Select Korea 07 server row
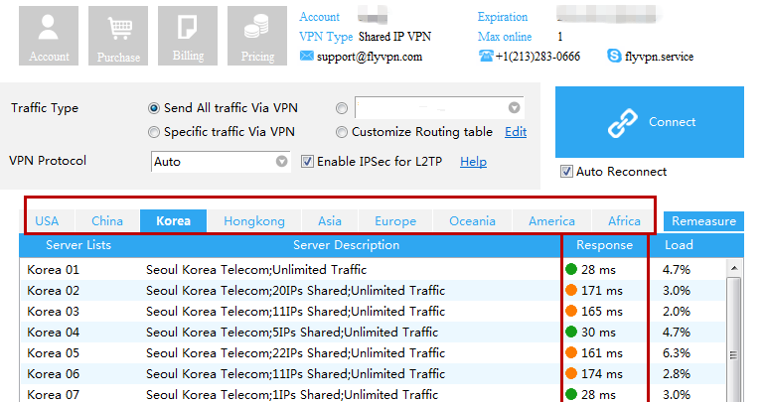 (x=373, y=393)
